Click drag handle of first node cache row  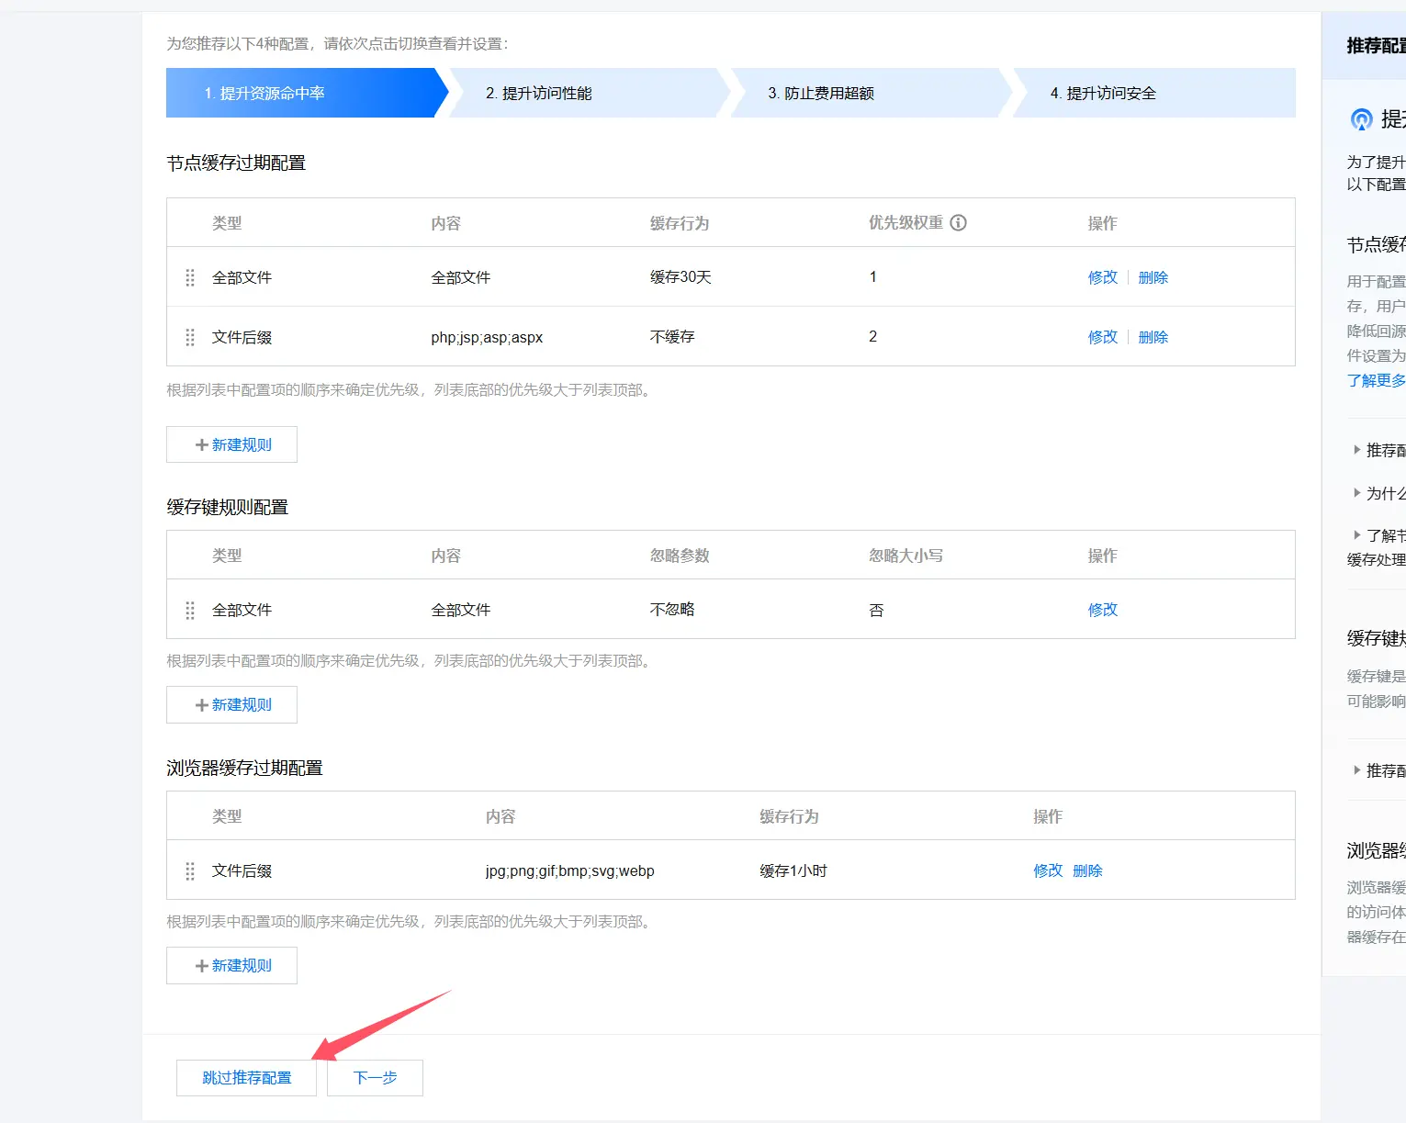[190, 277]
